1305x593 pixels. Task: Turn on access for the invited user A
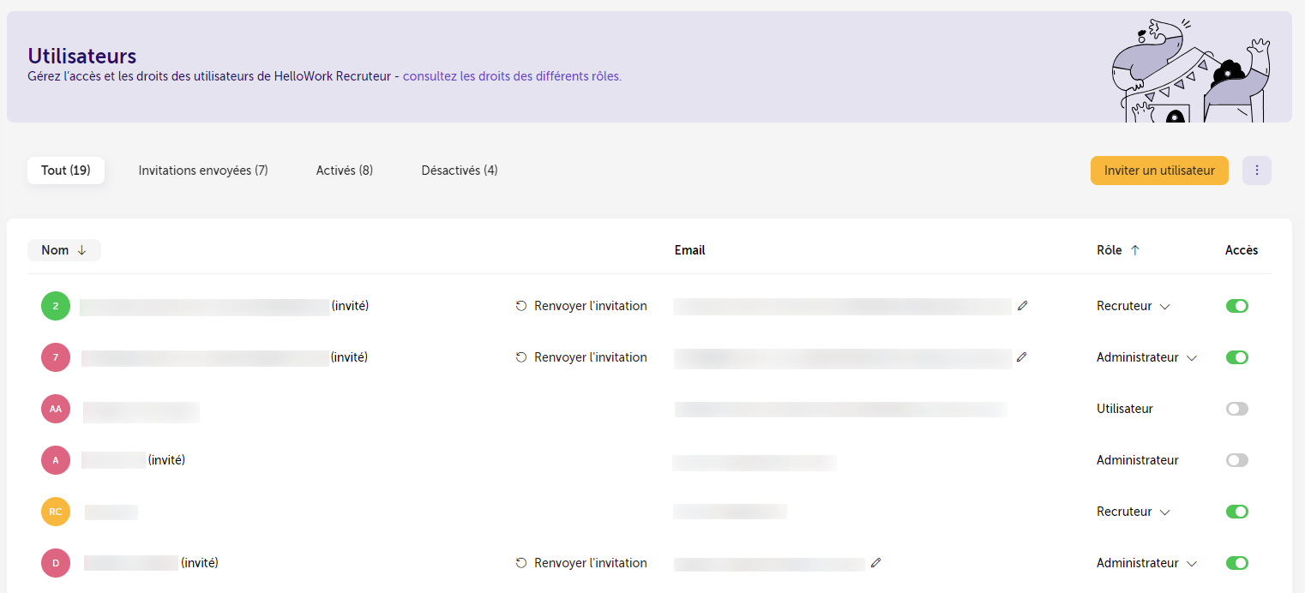click(1237, 460)
